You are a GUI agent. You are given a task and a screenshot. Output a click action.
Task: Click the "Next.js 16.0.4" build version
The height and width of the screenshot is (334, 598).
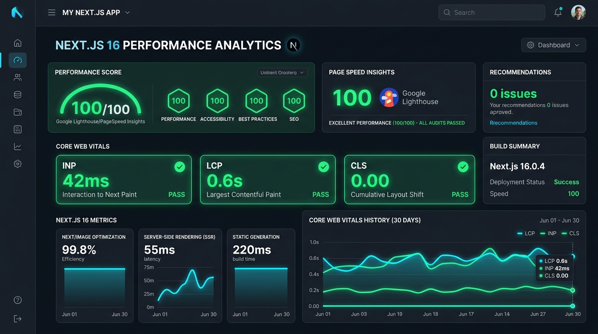click(517, 166)
